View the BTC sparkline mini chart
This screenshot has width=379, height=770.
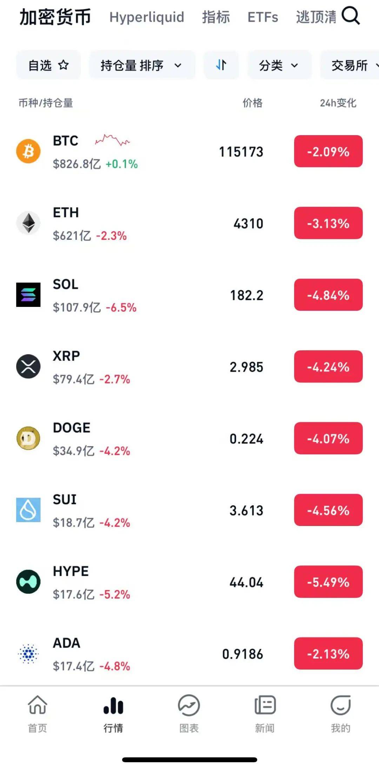pos(112,140)
